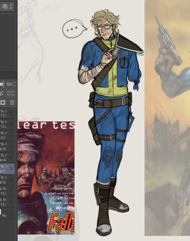This screenshot has height=241, width=190.
Task: Select the 'Pap' paper layer row
Action: (x=7, y=213)
